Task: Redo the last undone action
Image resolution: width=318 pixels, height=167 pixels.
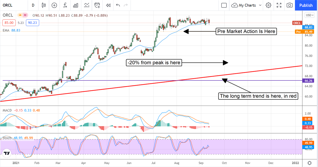Action: click(126, 5)
